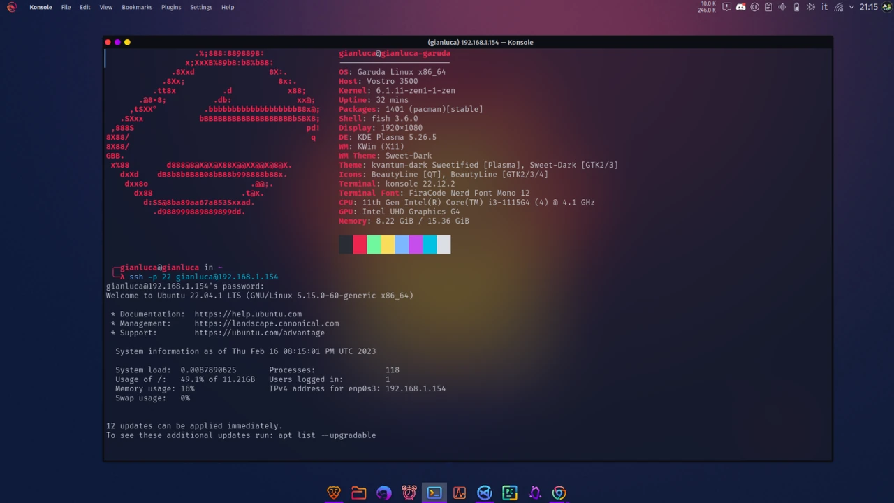Click the media pause indicator in the tray
Screen dimensions: 894x503
pyautogui.click(x=754, y=7)
